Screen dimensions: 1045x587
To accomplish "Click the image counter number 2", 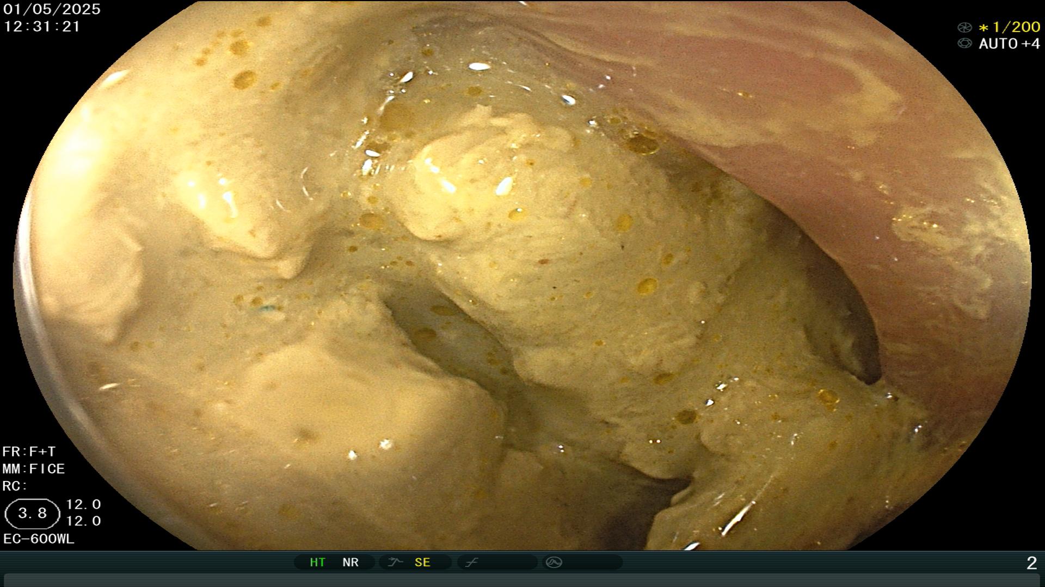I will 1031,563.
